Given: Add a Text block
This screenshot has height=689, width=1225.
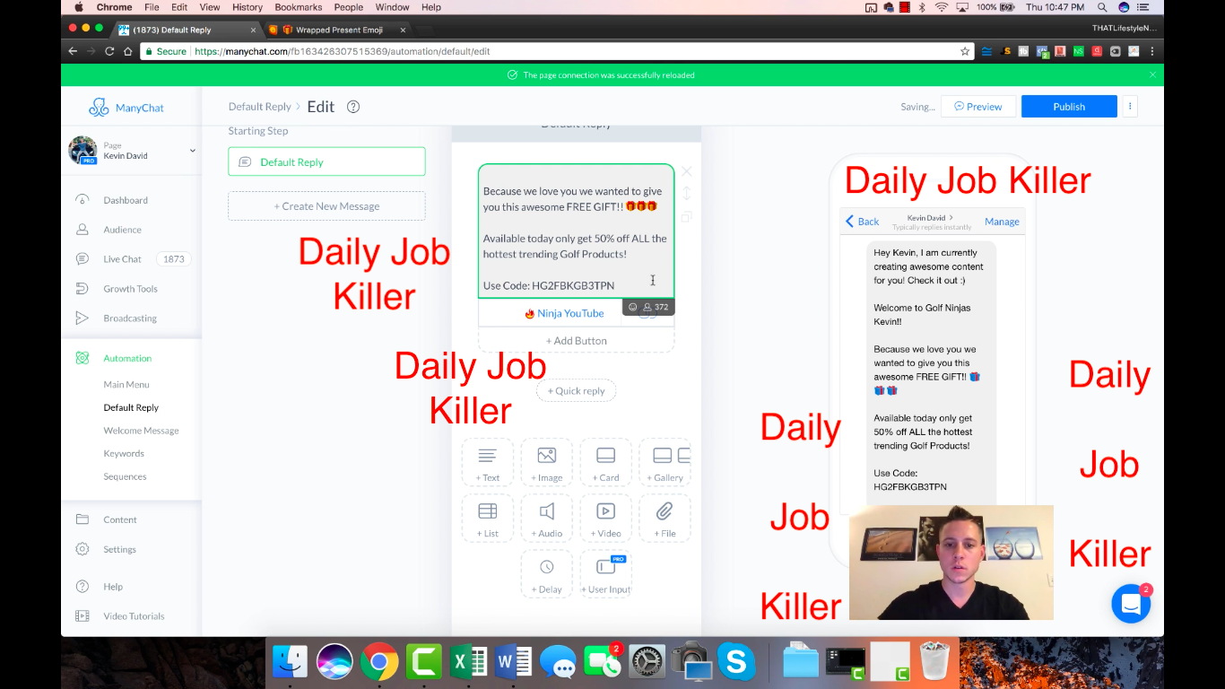Looking at the screenshot, I should tap(488, 463).
